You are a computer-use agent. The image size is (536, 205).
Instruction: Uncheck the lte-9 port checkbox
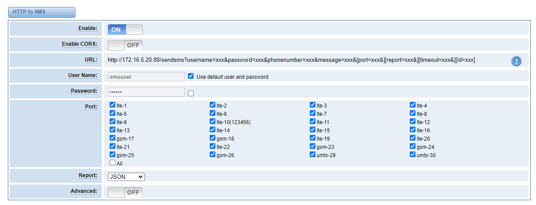coord(113,121)
